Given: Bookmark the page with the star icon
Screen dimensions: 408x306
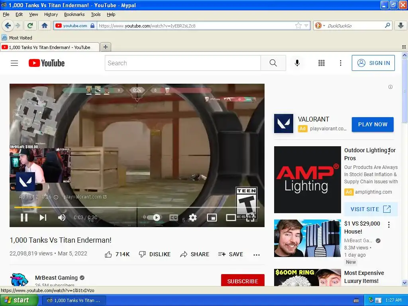Looking at the screenshot, I should point(298,25).
